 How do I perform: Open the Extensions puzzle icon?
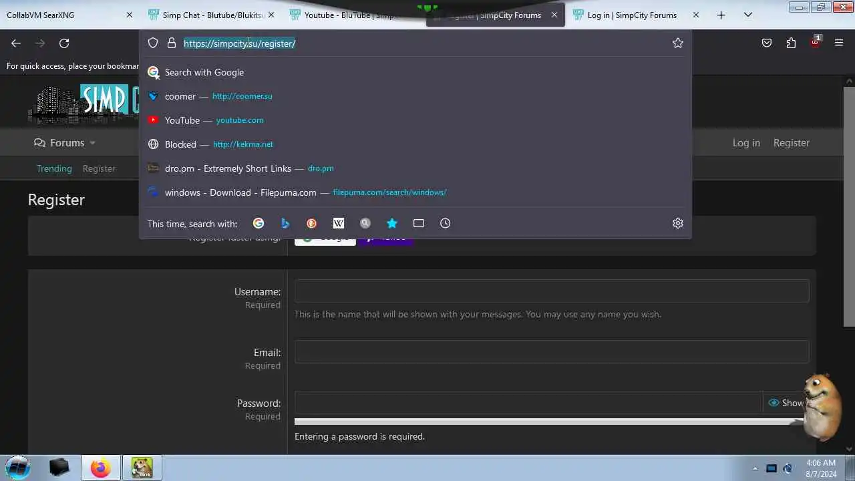791,43
